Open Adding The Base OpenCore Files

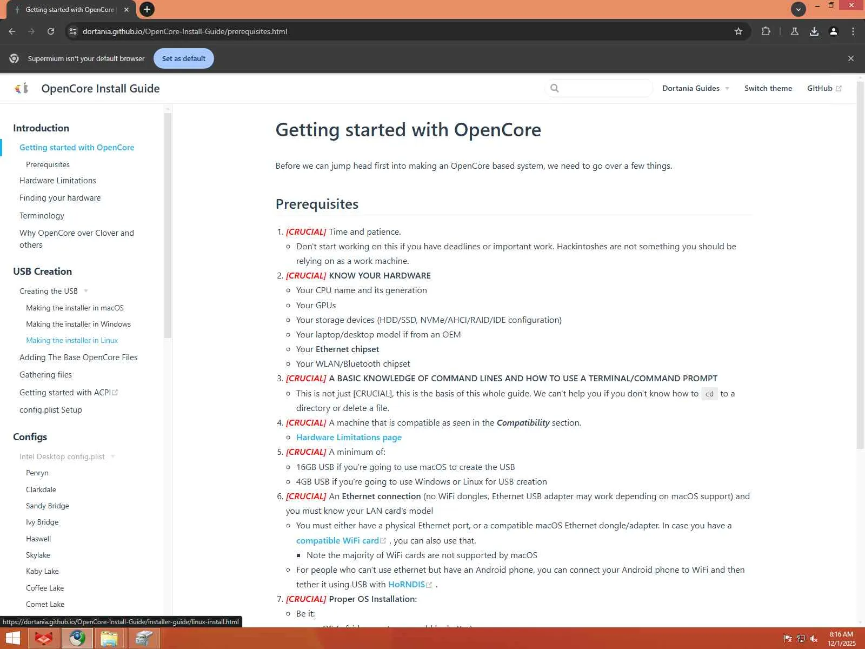(x=78, y=357)
